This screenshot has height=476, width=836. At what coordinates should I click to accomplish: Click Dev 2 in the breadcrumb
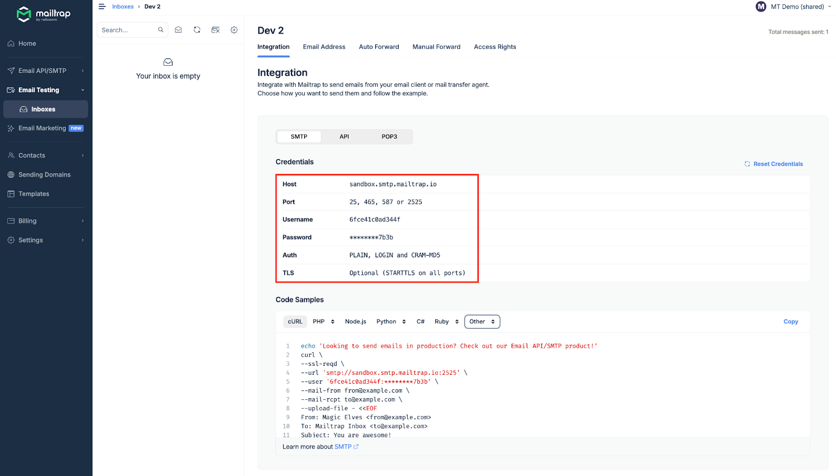[153, 7]
